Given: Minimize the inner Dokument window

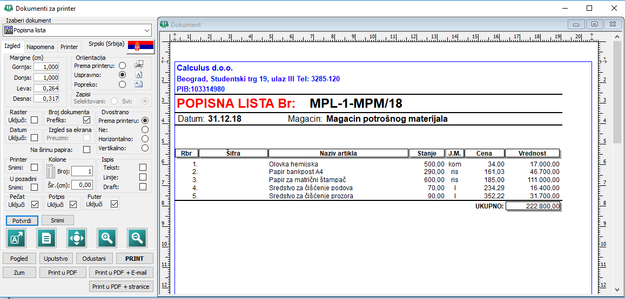Looking at the screenshot, I should click(576, 24).
